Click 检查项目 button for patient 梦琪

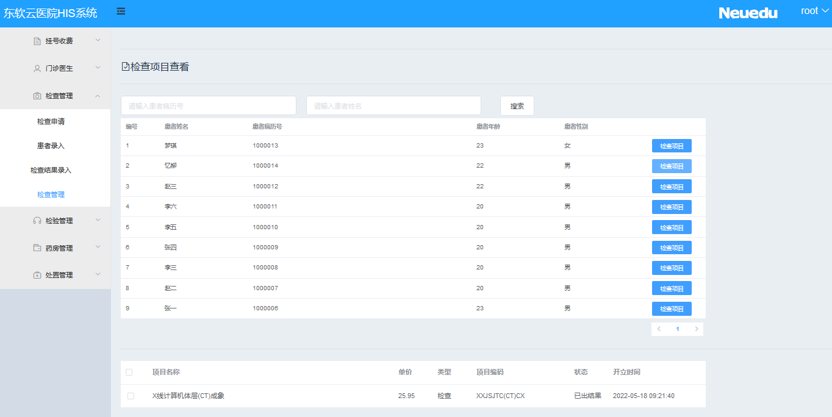point(672,146)
